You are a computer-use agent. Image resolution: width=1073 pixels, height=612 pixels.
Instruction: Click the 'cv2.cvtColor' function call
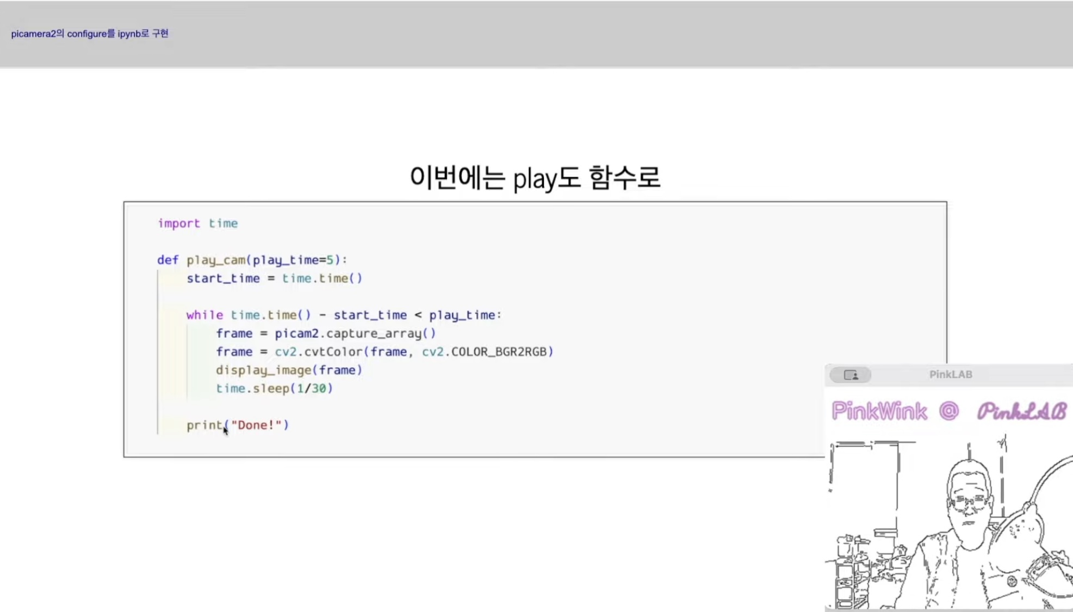click(x=319, y=352)
